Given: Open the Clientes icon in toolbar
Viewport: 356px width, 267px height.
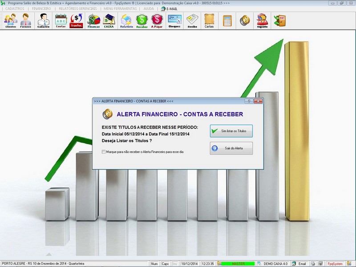Looking at the screenshot, I should [11, 20].
